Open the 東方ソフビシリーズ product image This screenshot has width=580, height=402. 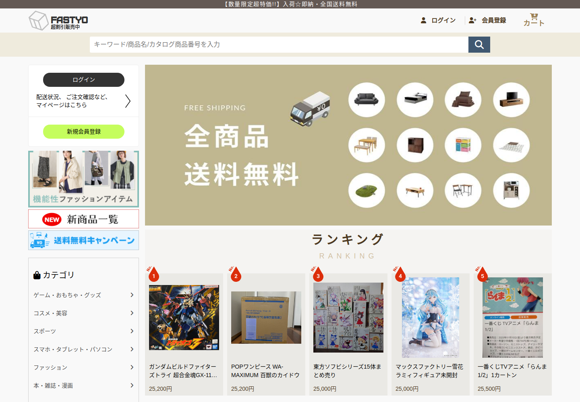[348, 318]
